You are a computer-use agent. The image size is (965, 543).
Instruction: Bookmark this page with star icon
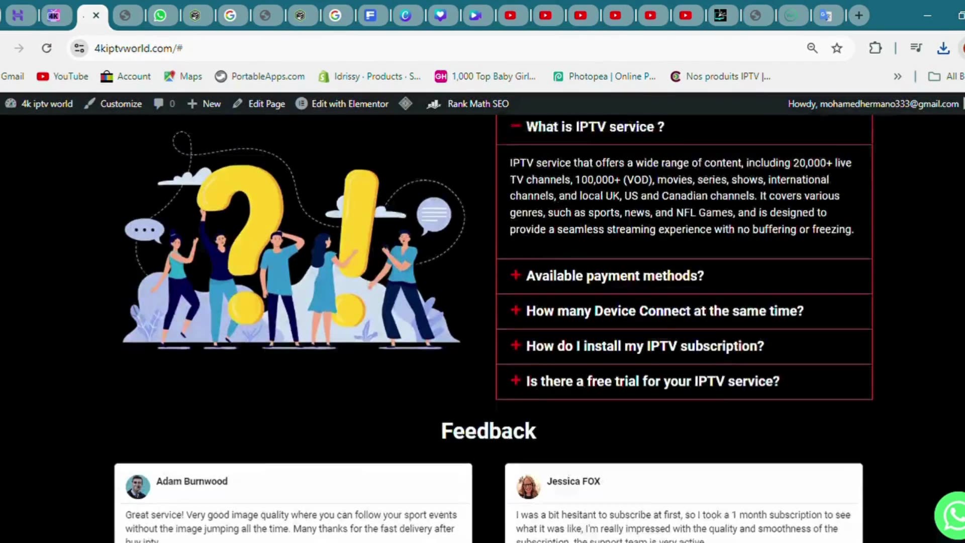837,48
